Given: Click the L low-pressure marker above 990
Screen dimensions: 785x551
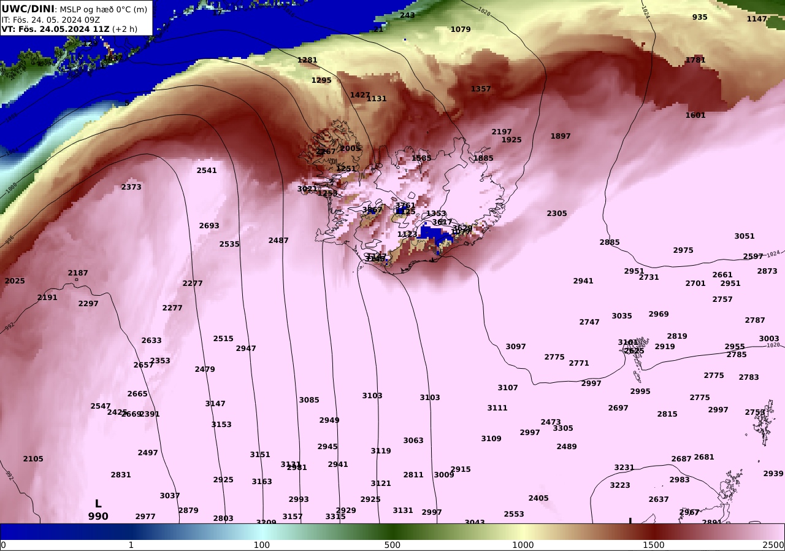Looking at the screenshot, I should (x=98, y=504).
